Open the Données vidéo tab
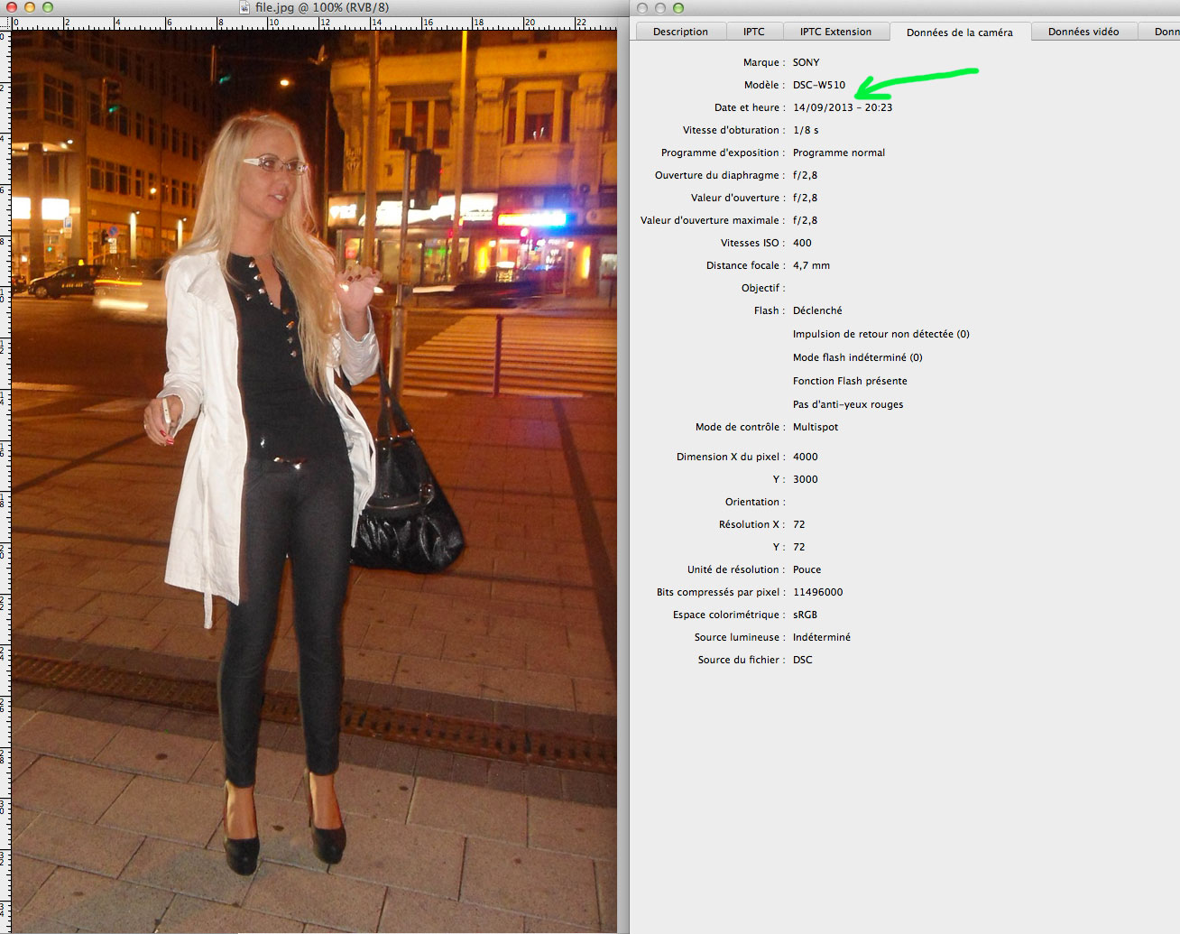1180x934 pixels. tap(1083, 32)
